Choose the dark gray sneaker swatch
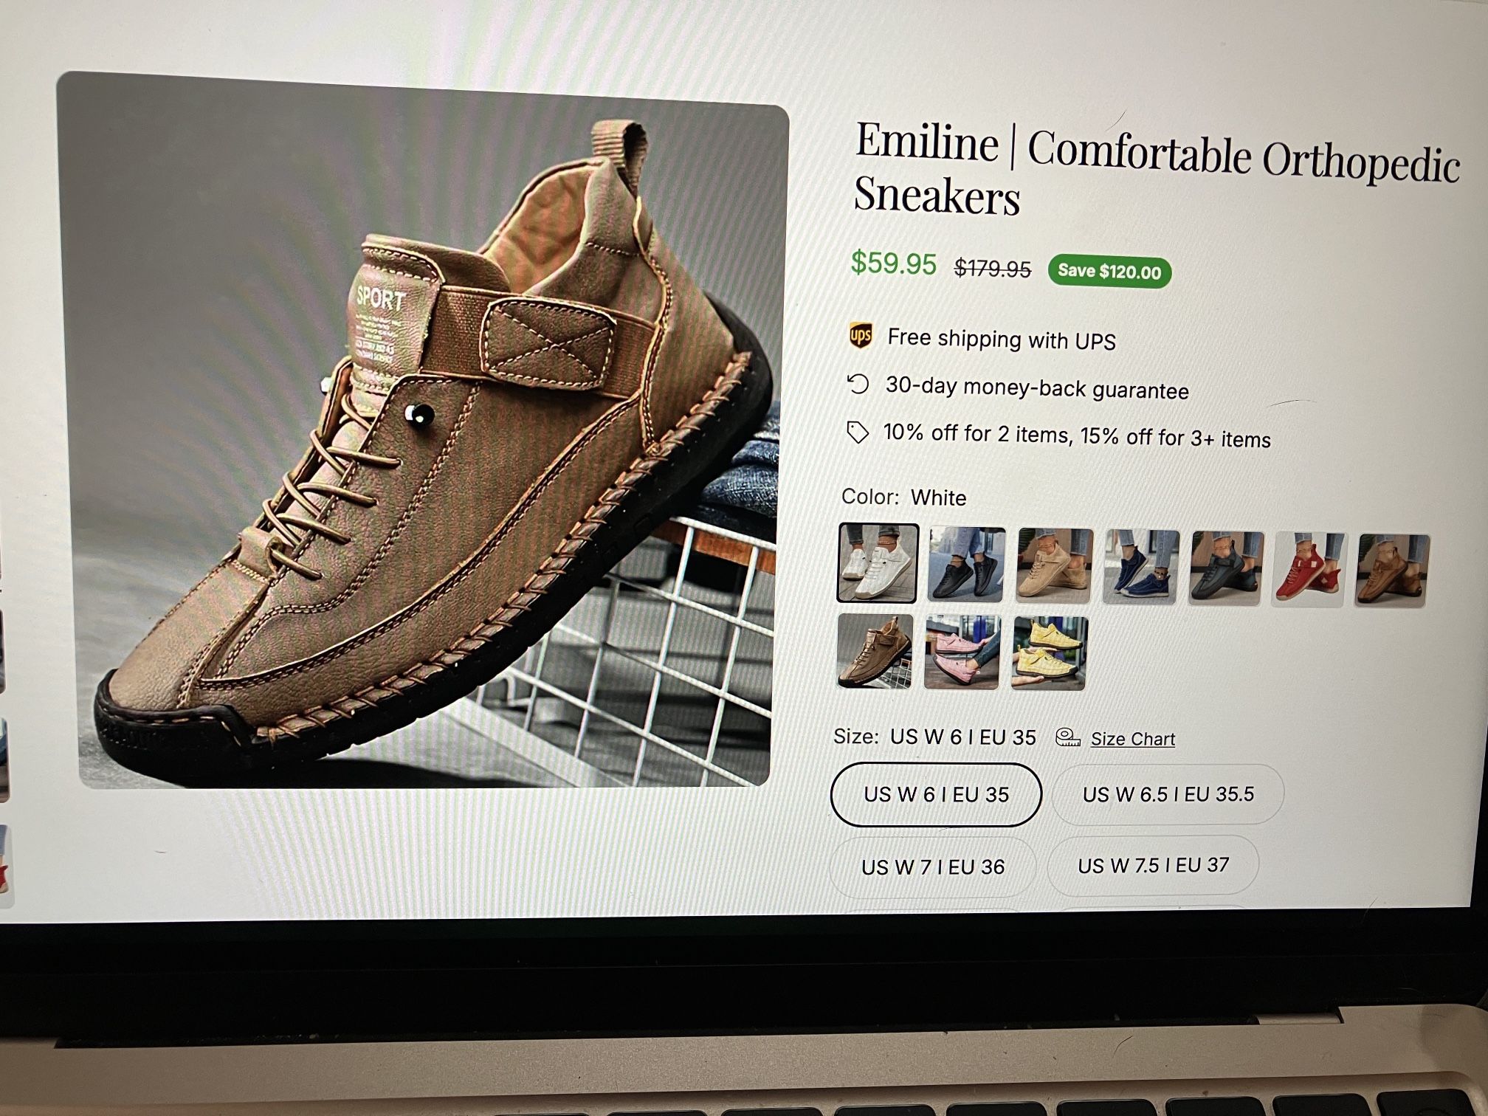This screenshot has height=1116, width=1488. point(1226,568)
